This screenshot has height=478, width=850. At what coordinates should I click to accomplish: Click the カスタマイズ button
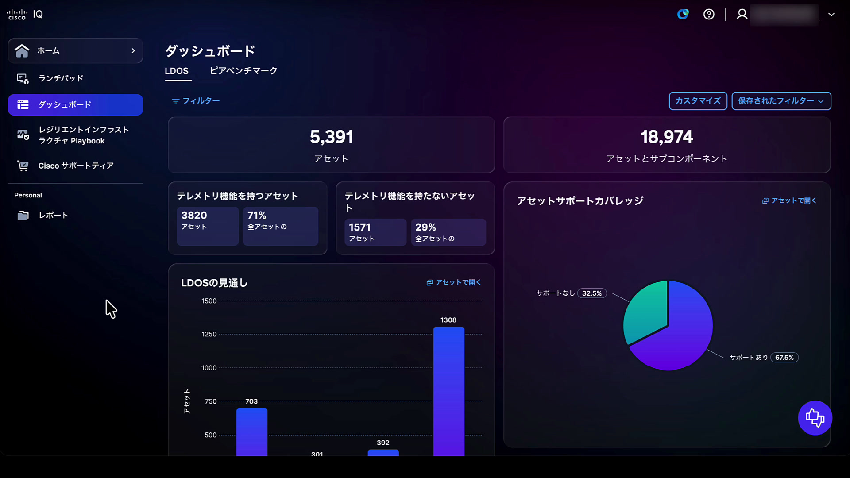(698, 101)
